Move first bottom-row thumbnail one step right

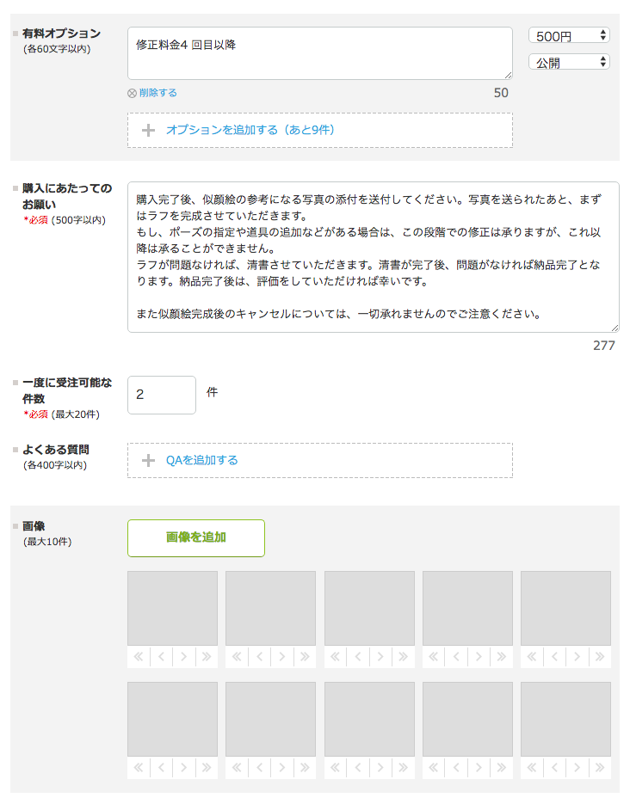click(x=183, y=768)
